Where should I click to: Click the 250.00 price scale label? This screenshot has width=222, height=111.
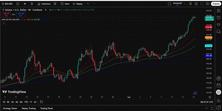[x=209, y=11]
